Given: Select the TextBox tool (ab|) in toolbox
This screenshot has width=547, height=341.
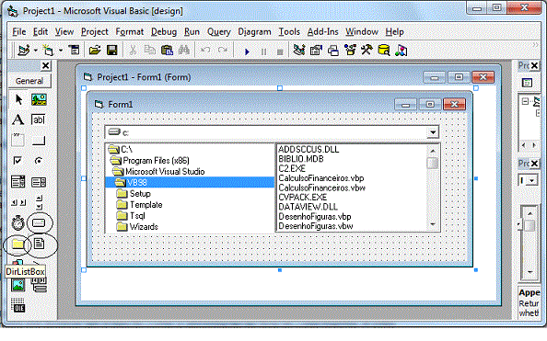Looking at the screenshot, I should click(x=39, y=119).
